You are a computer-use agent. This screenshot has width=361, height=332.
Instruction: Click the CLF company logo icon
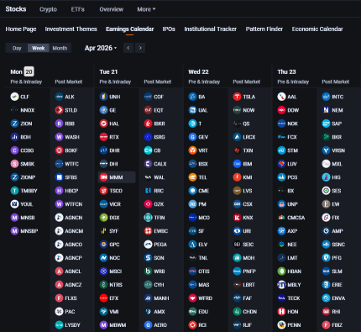[14, 97]
